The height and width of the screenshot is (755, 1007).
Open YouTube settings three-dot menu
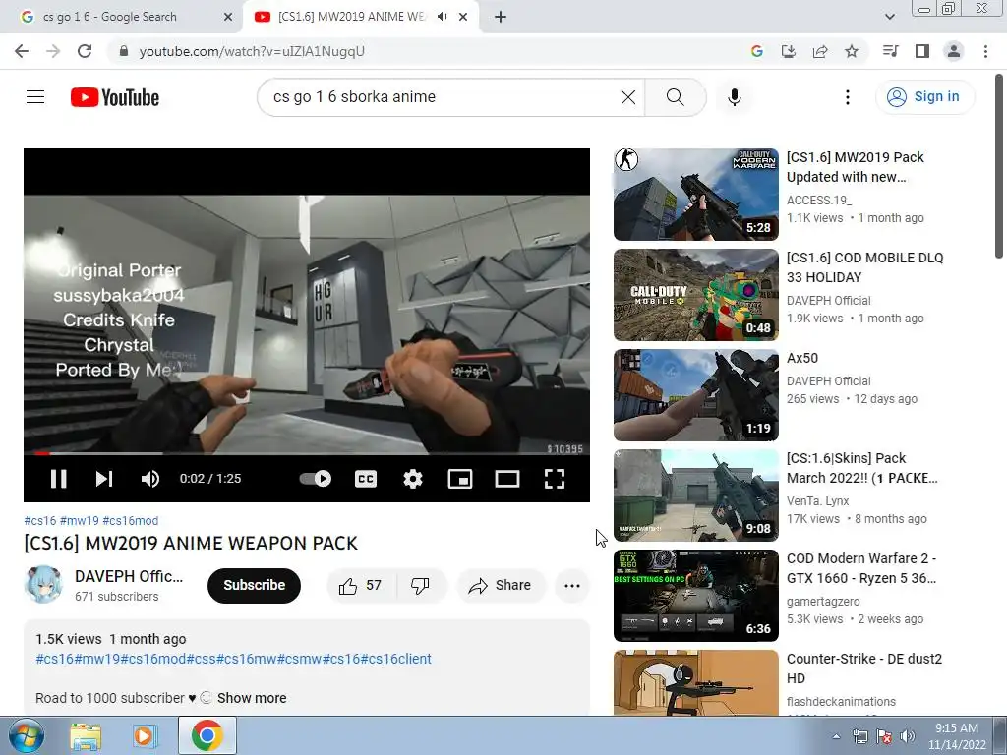[x=848, y=97]
